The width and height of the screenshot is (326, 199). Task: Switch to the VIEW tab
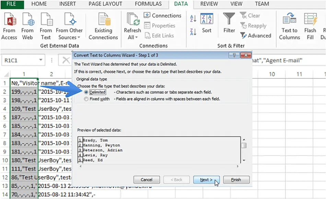pyautogui.click(x=236, y=4)
